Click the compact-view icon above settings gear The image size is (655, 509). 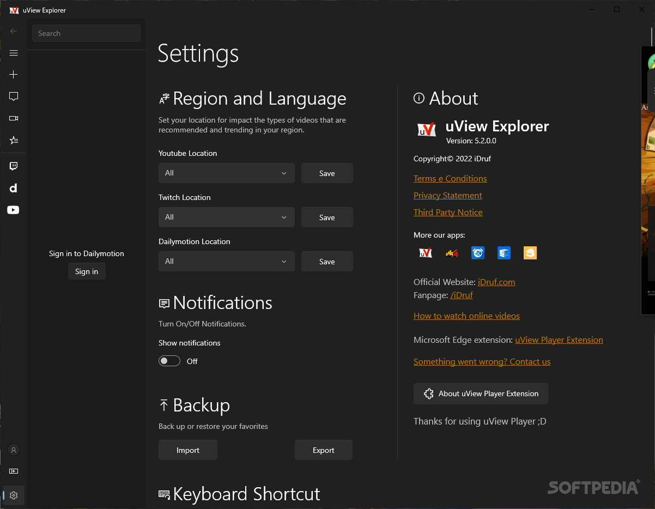pos(14,471)
